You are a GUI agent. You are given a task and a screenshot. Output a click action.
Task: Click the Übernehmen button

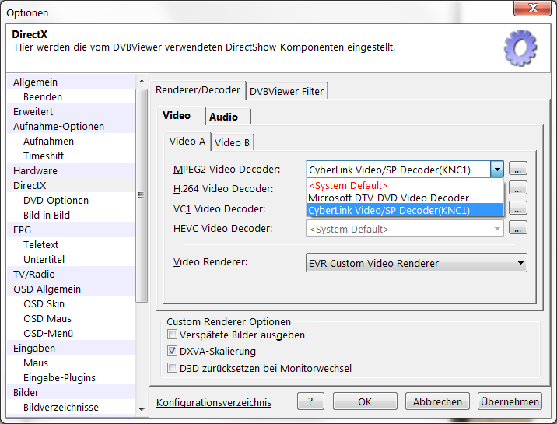[x=510, y=401]
